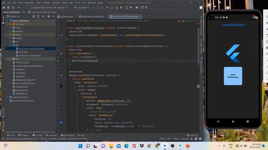Viewport: 268px width, 150px height.
Task: Open the device manager icon in toolbar
Action: [126, 7]
